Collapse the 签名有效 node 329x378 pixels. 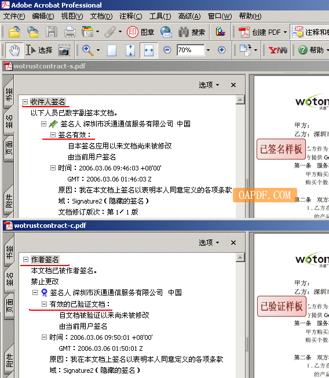tap(53, 135)
